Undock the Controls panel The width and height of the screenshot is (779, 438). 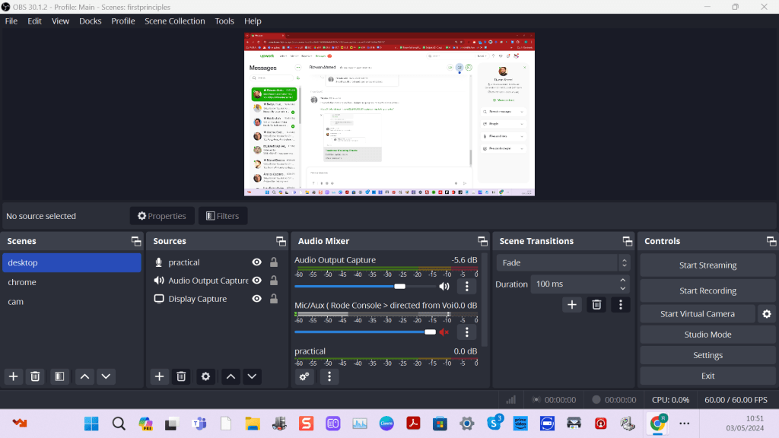pyautogui.click(x=771, y=241)
